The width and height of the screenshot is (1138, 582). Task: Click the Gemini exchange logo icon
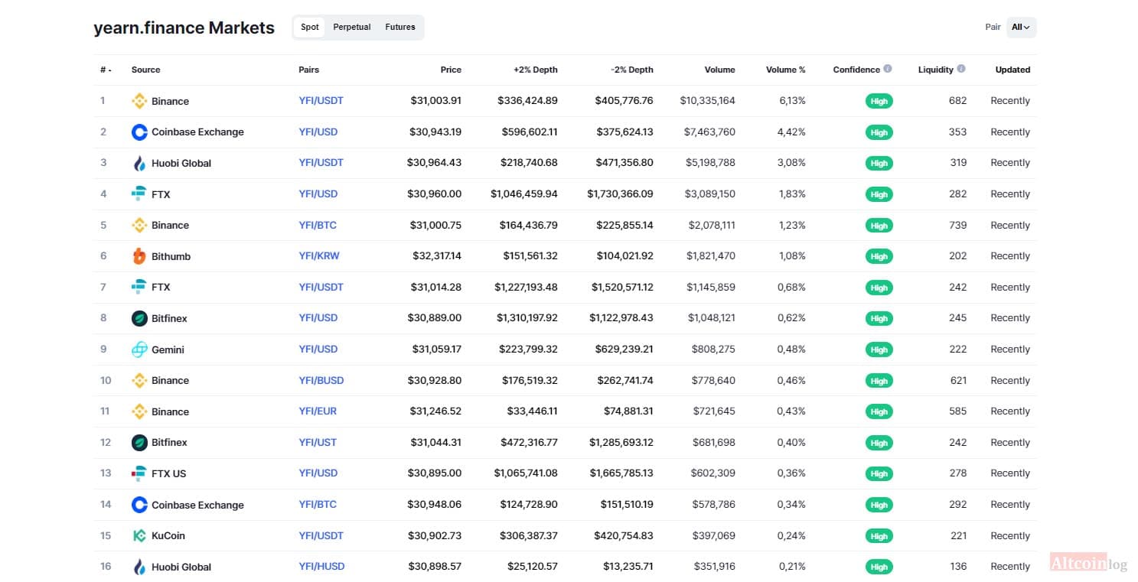click(139, 350)
